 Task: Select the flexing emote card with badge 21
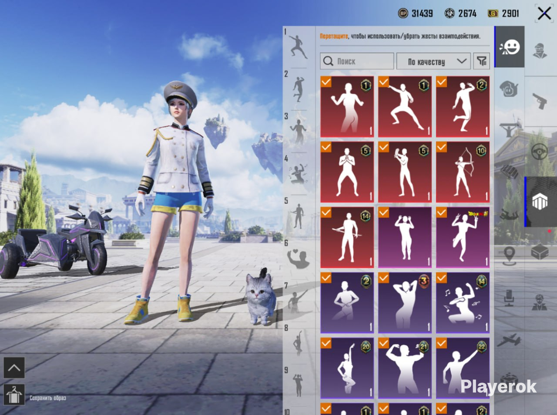click(405, 368)
